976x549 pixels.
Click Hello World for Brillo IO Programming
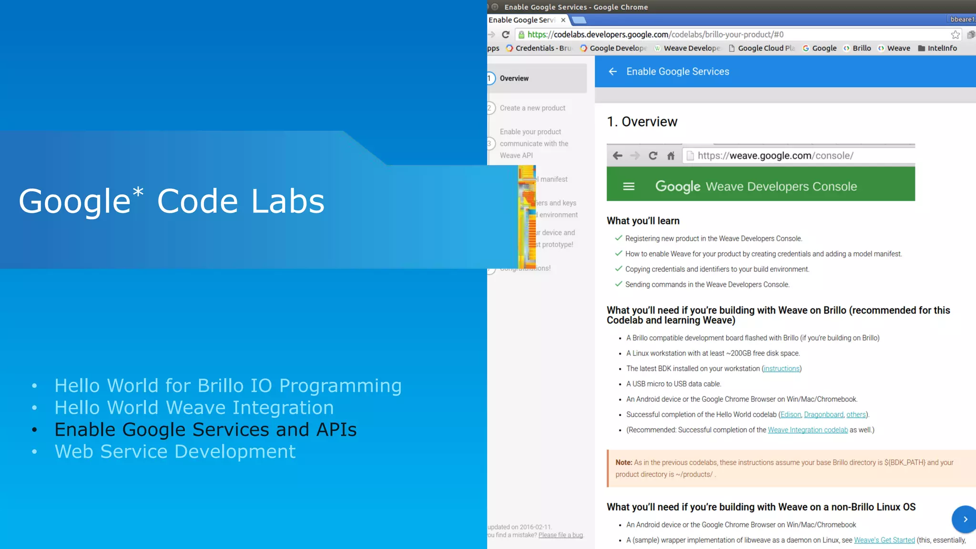click(x=228, y=386)
